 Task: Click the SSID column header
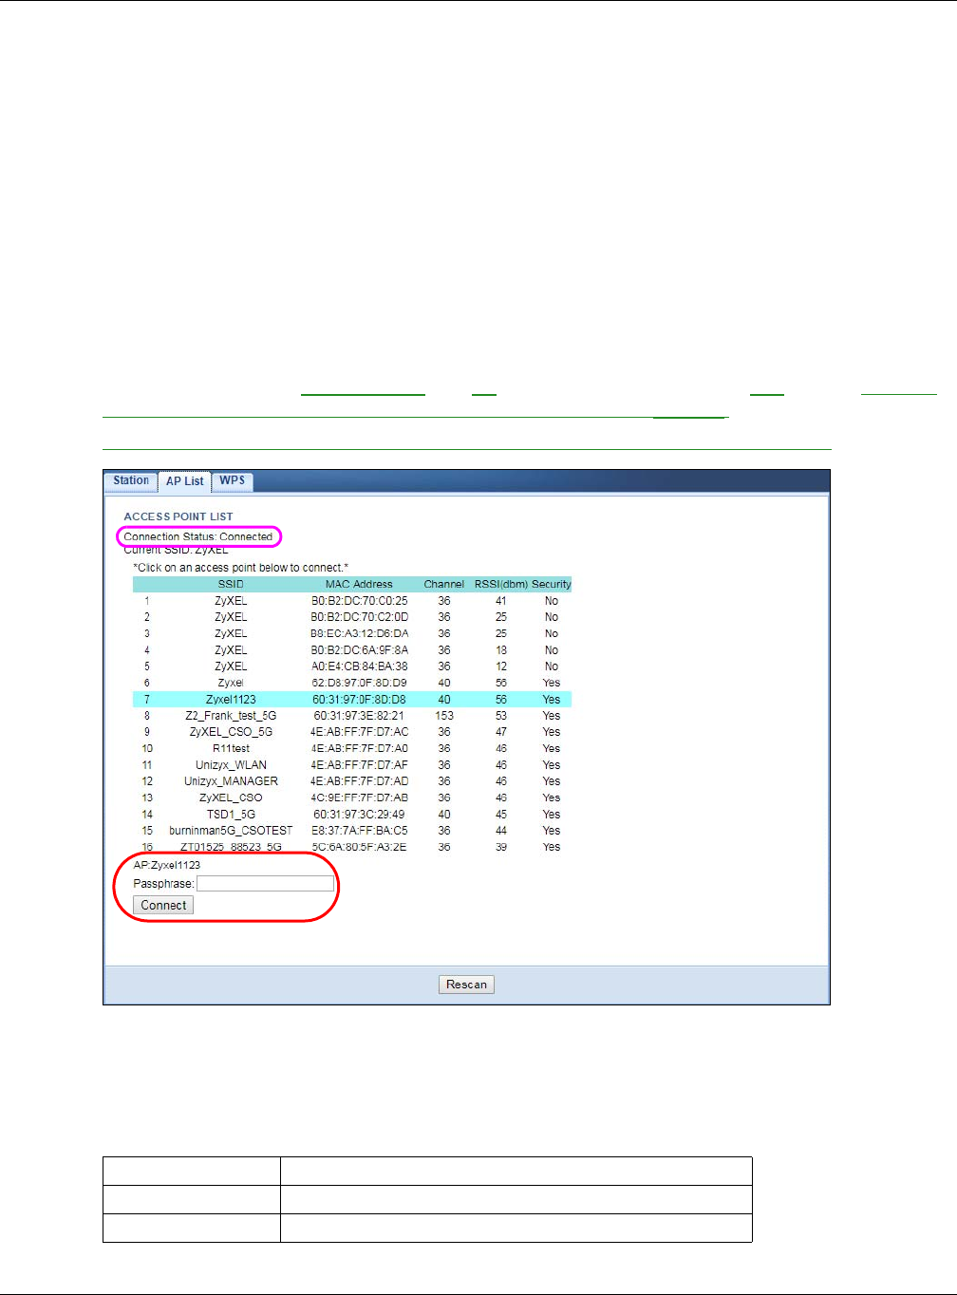point(231,584)
